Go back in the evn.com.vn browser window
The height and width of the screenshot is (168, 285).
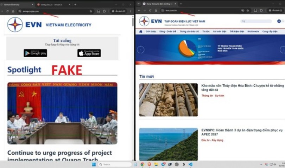pyautogui.click(x=139, y=11)
